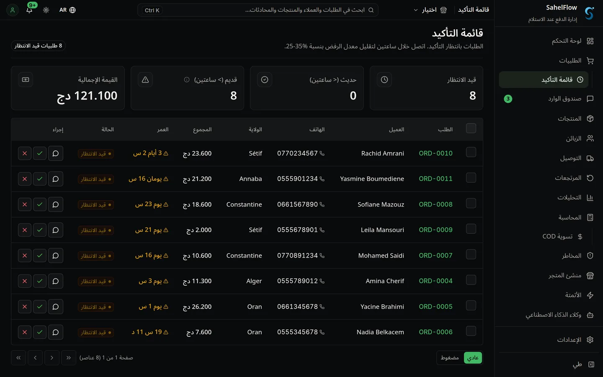Sort by المجموع column header

[202, 130]
